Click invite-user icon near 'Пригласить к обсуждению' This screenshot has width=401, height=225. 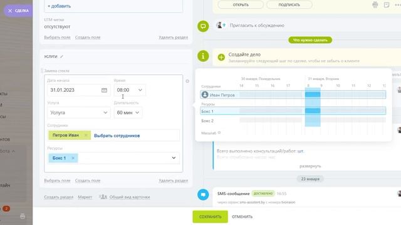point(221,25)
